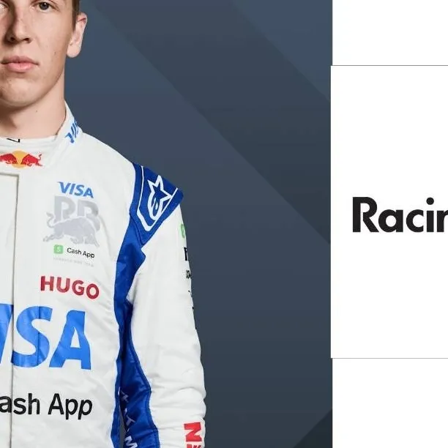This screenshot has height=448, width=448.
Task: Click the small blue VISA chest logo
Action: 75,190
